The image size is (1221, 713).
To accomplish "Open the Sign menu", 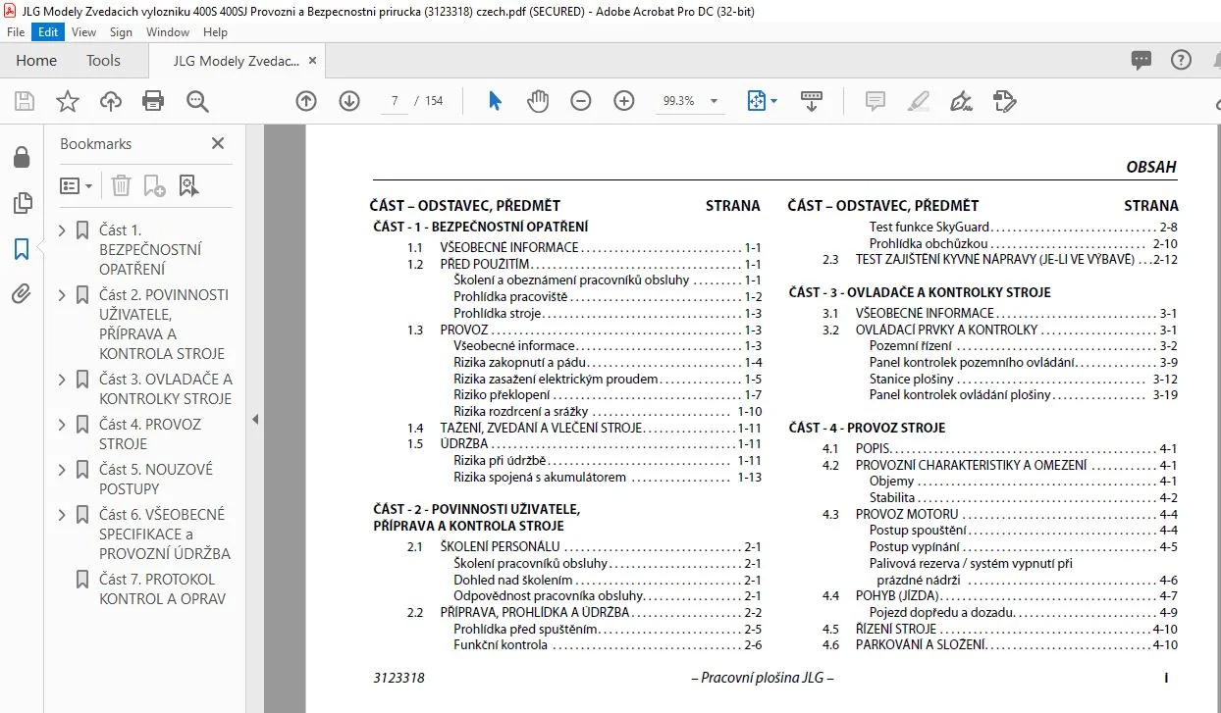I will tap(121, 31).
